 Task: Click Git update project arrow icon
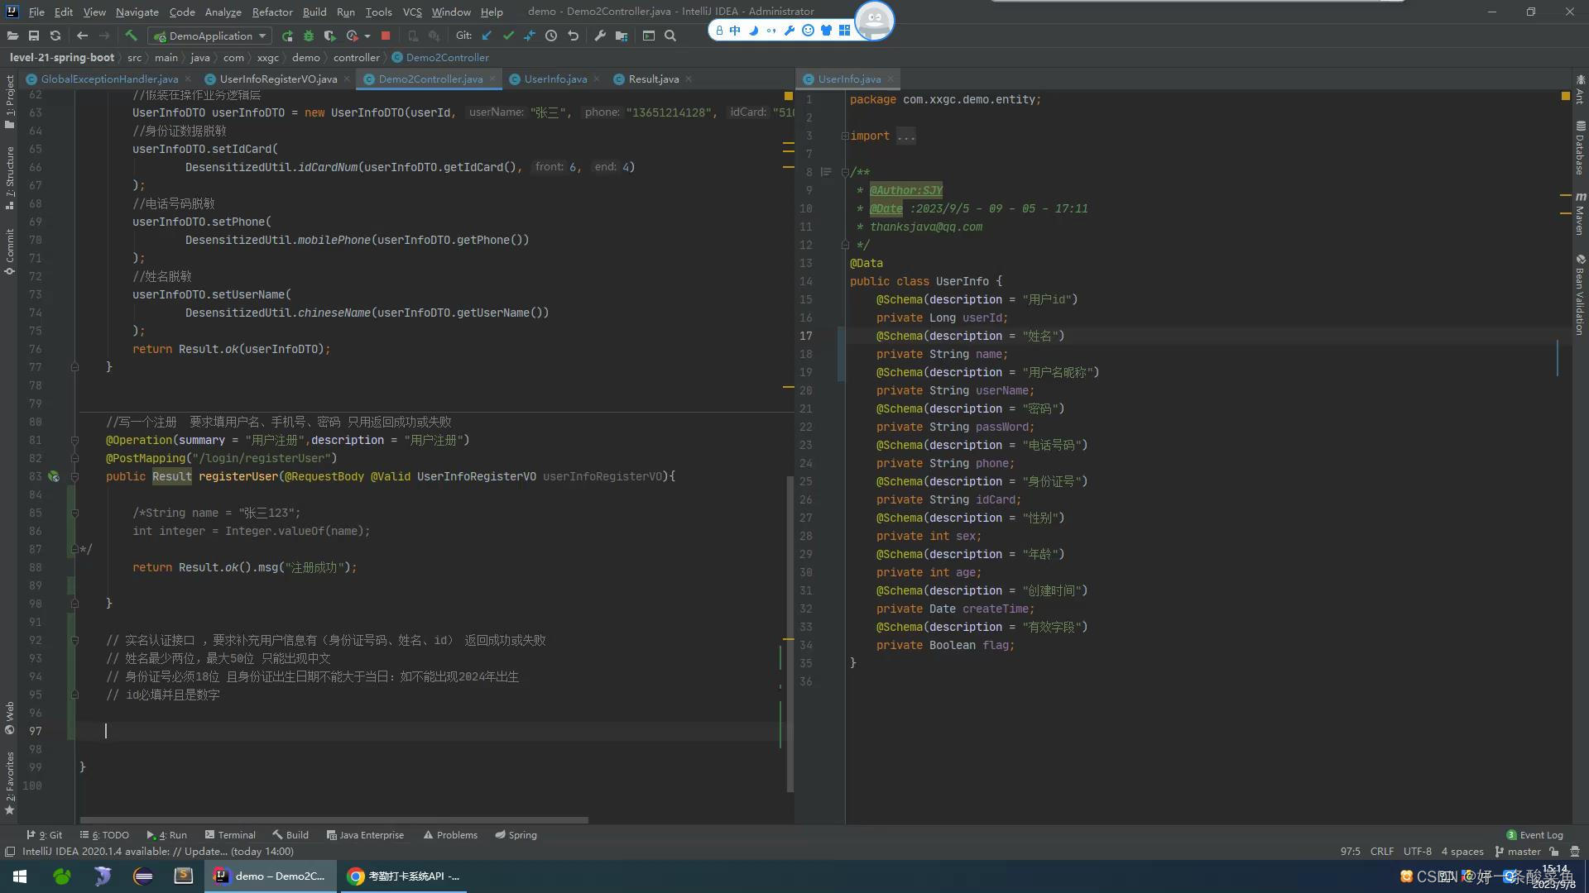[487, 36]
